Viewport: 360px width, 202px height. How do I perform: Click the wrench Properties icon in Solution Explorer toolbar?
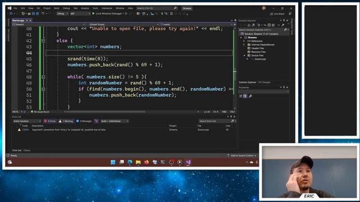(x=283, y=25)
